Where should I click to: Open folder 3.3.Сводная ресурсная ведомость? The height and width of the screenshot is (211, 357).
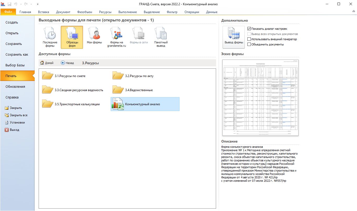pos(73,90)
